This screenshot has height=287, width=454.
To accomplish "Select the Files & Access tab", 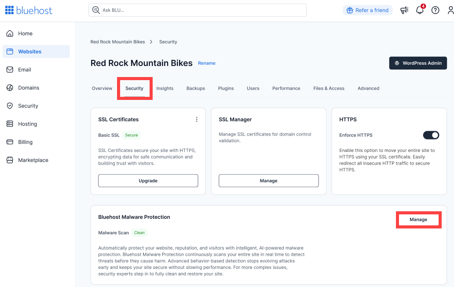I will click(x=329, y=88).
